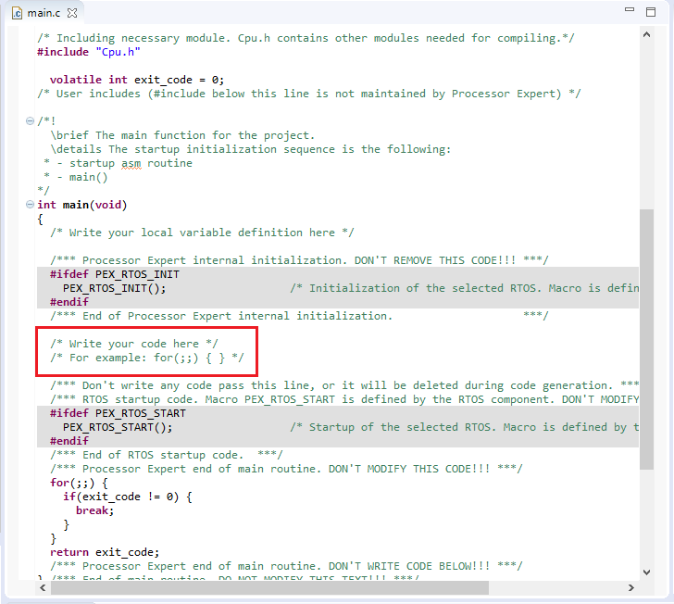
Task: Click the main.c file icon in the tab
Action: [x=17, y=13]
